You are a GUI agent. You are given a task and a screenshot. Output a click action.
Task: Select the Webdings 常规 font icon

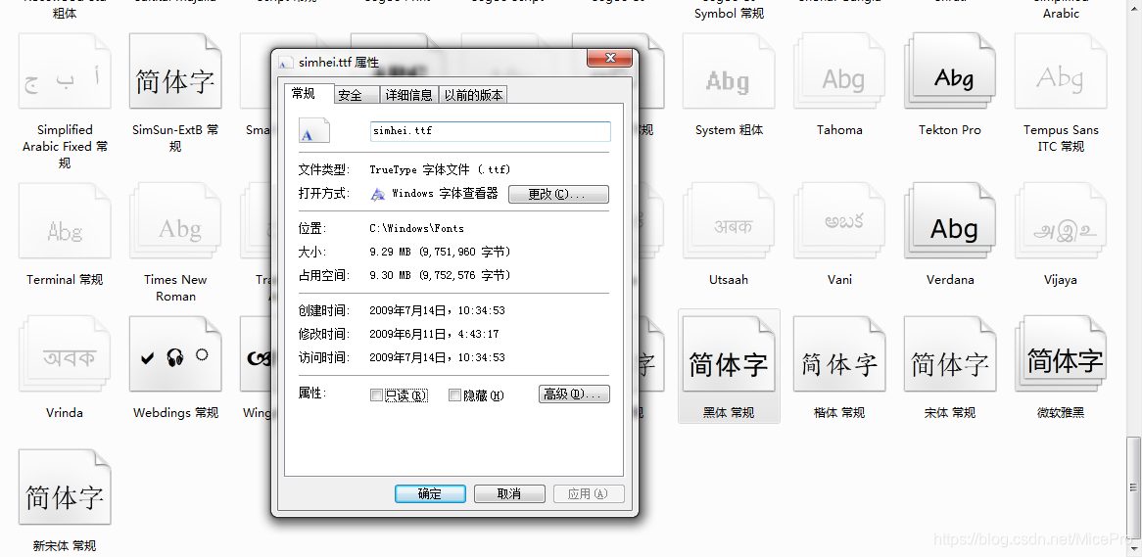[175, 353]
